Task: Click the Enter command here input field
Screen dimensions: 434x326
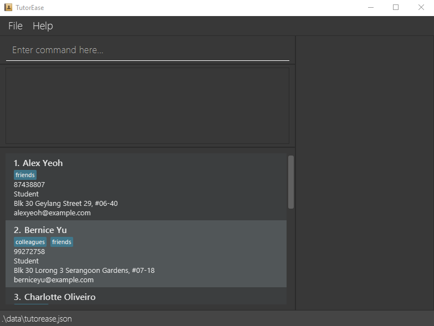Action: tap(147, 50)
